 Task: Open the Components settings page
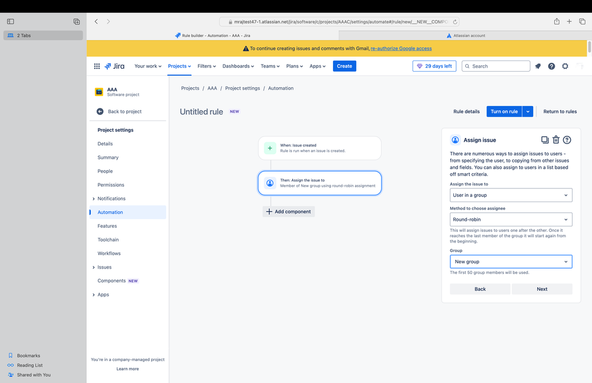(111, 281)
